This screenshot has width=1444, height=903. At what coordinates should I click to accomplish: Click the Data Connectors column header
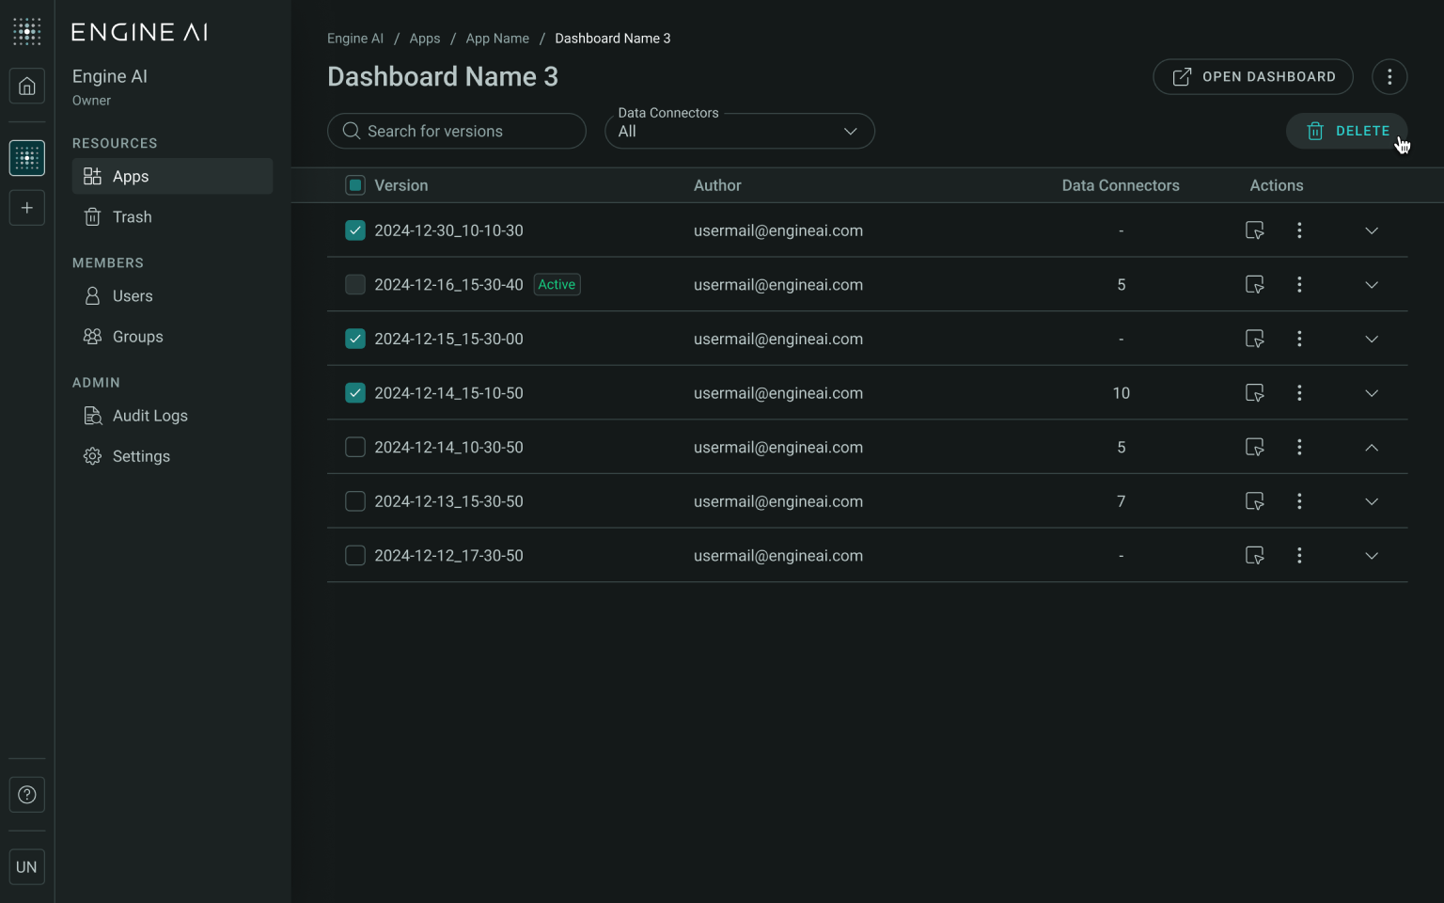[1121, 185]
